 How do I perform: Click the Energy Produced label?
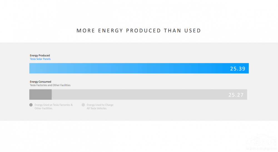pos(40,55)
